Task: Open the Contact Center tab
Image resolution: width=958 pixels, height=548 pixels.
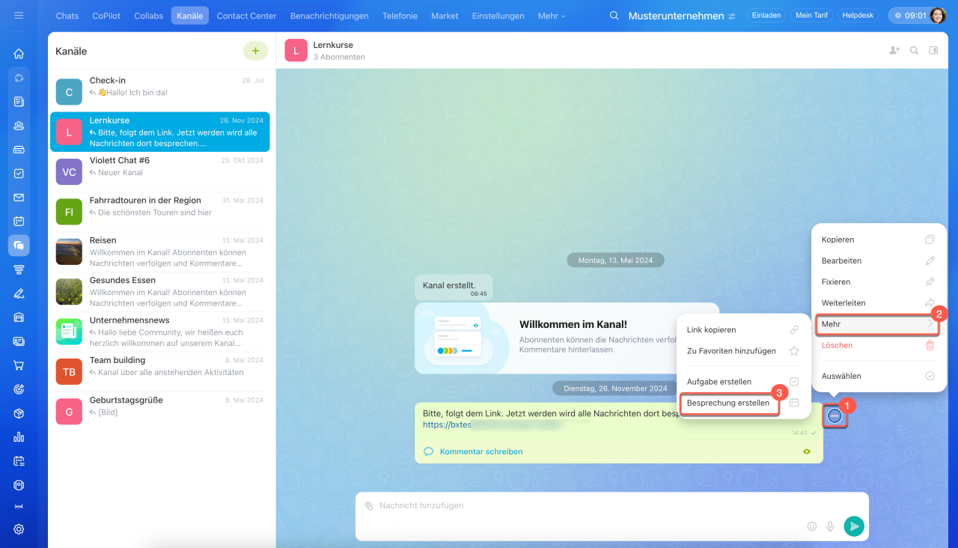Action: (246, 16)
